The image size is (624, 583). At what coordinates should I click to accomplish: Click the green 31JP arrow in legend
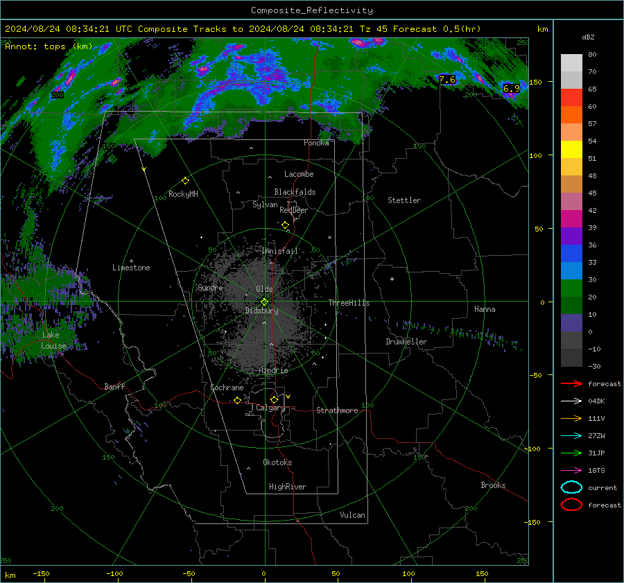point(571,453)
